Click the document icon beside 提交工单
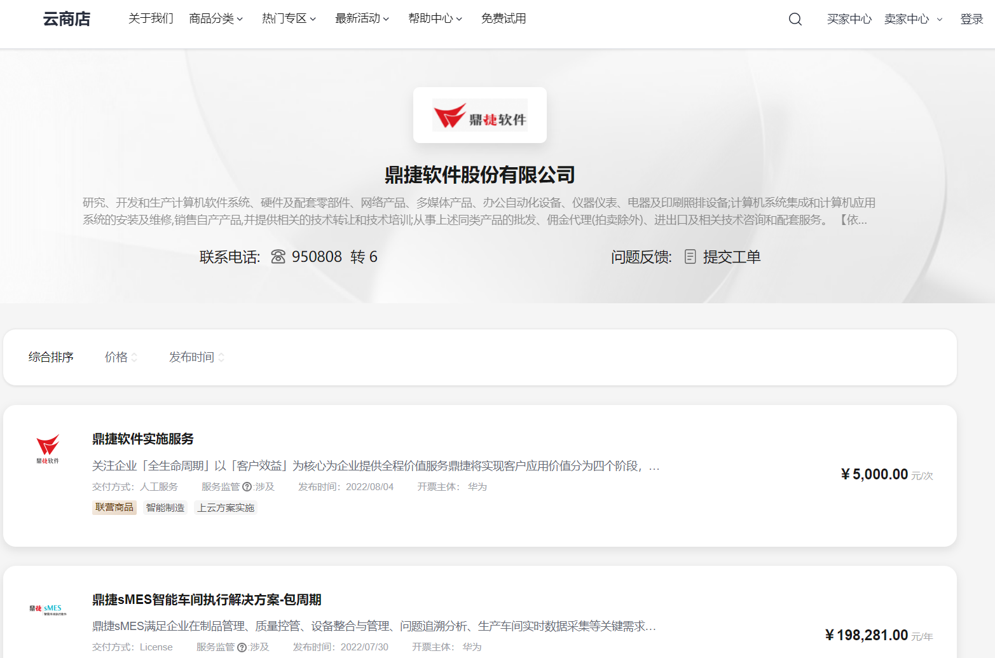Screen dimensions: 995x658 [690, 257]
